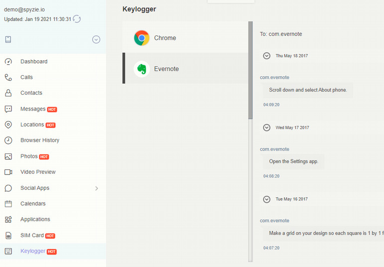Click the Calls phone icon
Screen dimensions: 384x267
pyautogui.click(x=8, y=77)
